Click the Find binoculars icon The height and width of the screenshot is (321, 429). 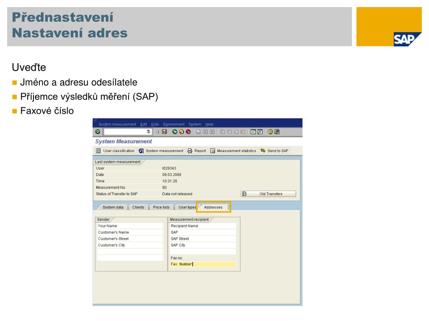205,132
